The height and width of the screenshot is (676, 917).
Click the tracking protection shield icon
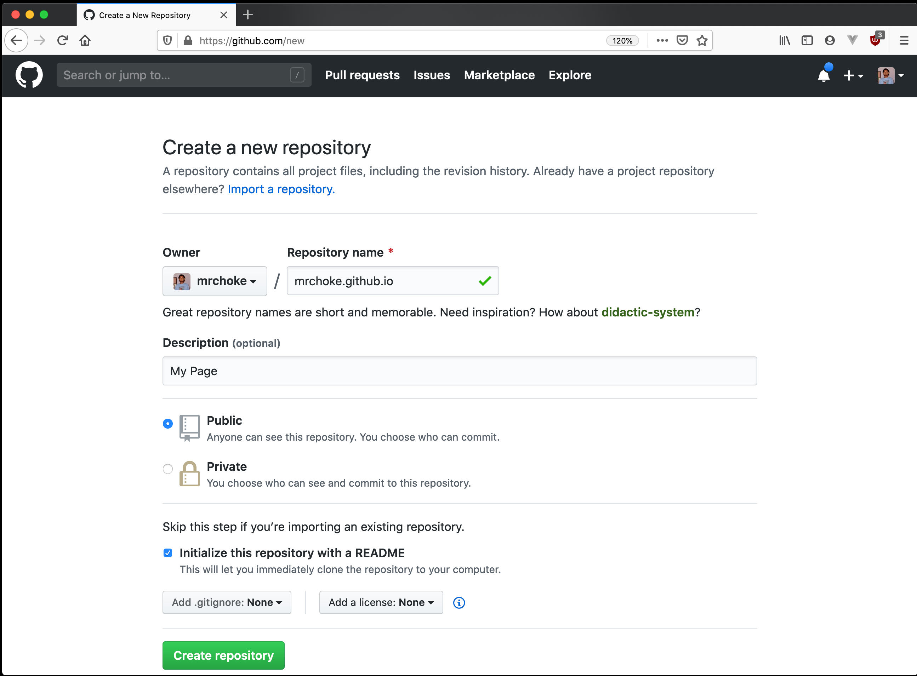[167, 40]
